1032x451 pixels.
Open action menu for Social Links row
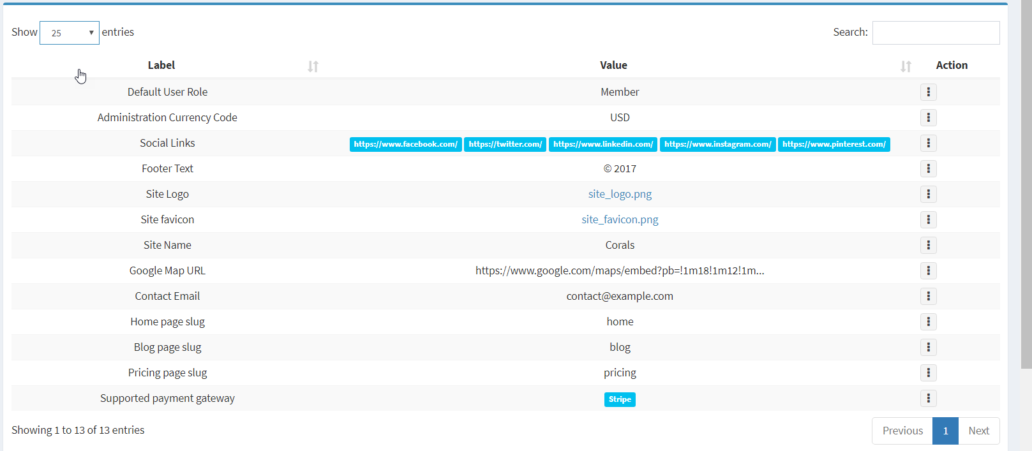(x=928, y=144)
